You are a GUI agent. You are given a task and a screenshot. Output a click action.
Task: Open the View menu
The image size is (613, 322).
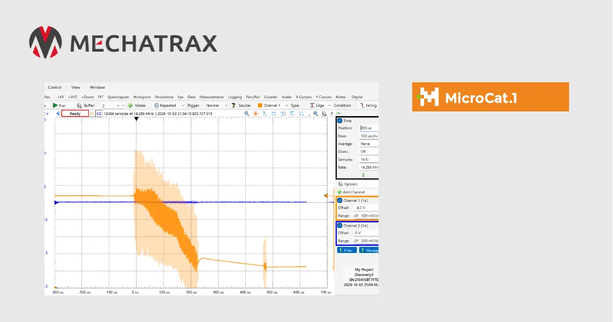click(76, 87)
